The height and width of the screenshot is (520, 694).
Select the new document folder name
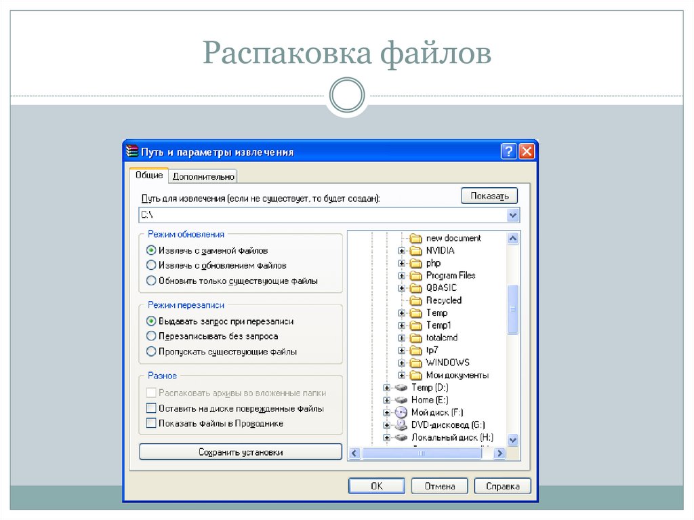(x=453, y=238)
